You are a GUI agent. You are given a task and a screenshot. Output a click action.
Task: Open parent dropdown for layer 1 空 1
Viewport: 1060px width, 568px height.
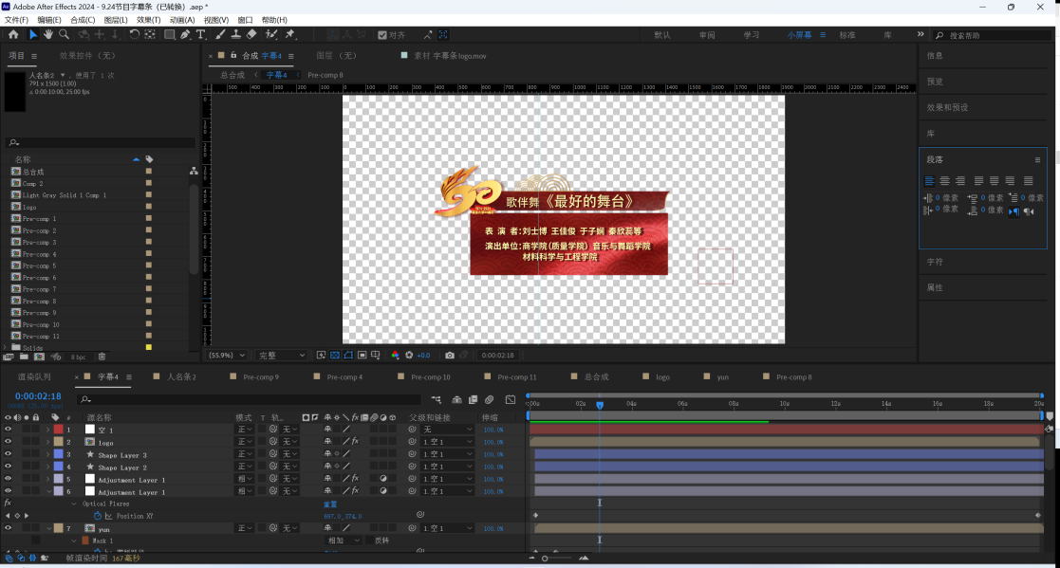(448, 430)
